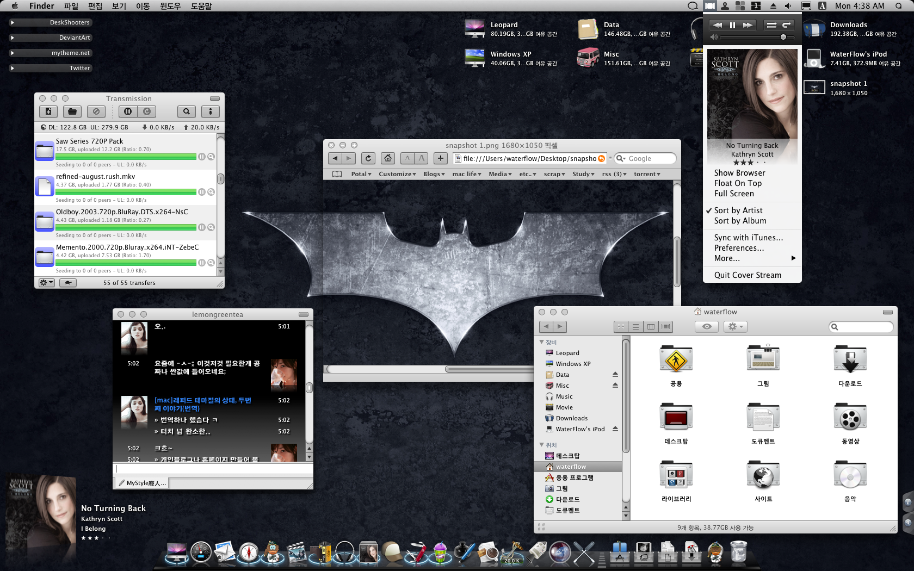Pause the Saw Series 720P Pack torrent
The image size is (914, 571).
202,157
